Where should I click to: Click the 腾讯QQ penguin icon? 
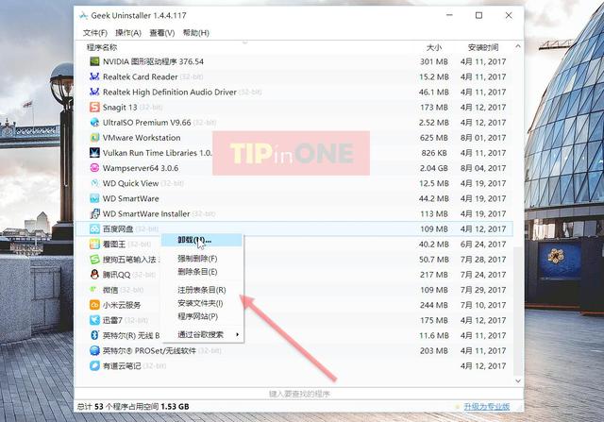94,275
